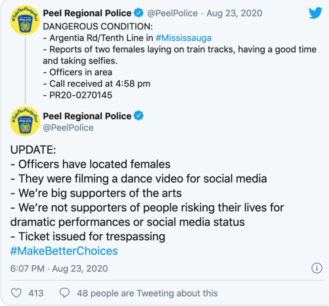Open the 6:07 PM · Aug 23, 2020 timestamp
Screen dimensions: 329x306
pos(59,268)
